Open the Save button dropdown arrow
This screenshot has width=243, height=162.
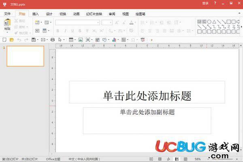click(38, 40)
